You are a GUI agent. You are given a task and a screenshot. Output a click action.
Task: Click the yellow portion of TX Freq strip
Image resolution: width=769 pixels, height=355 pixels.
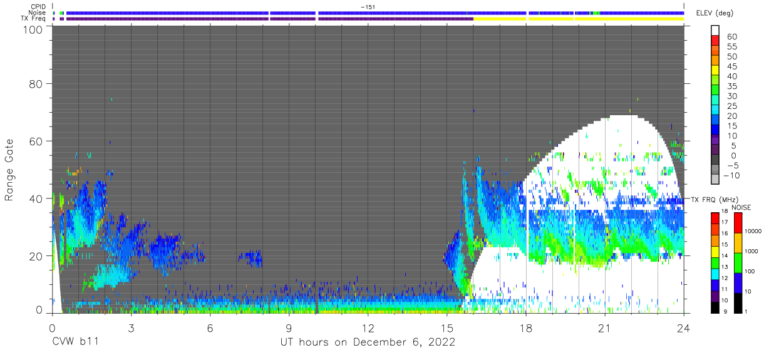[x=579, y=19]
